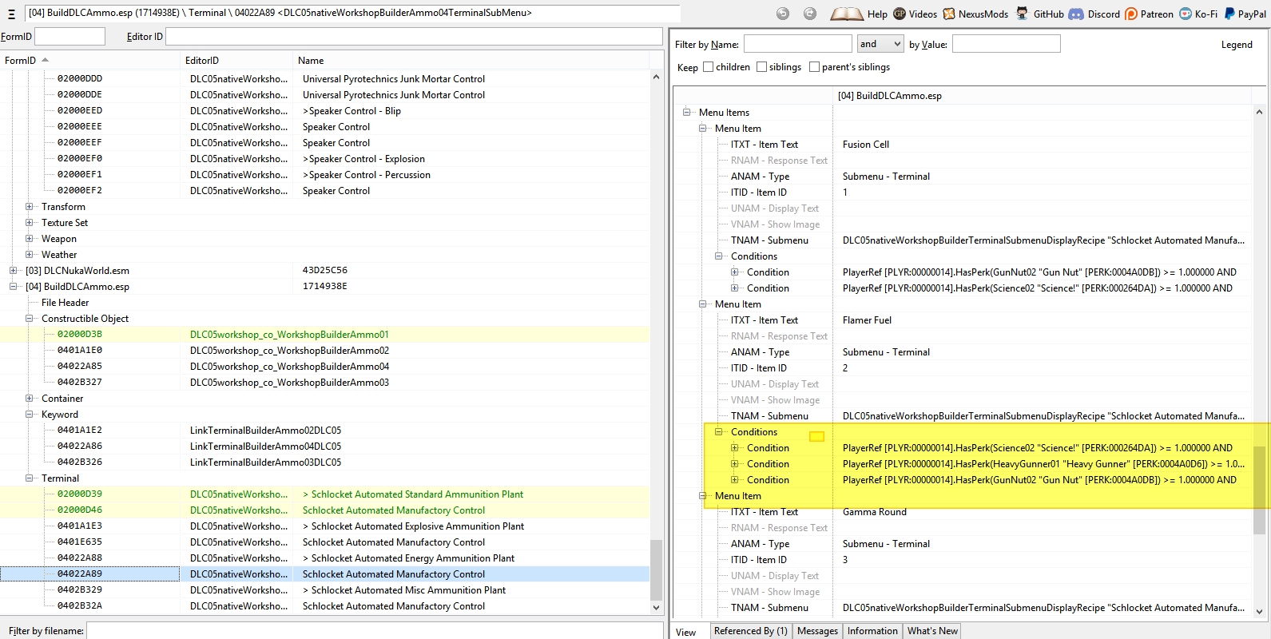Switch to the View tab
The width and height of the screenshot is (1271, 639).
tap(686, 632)
